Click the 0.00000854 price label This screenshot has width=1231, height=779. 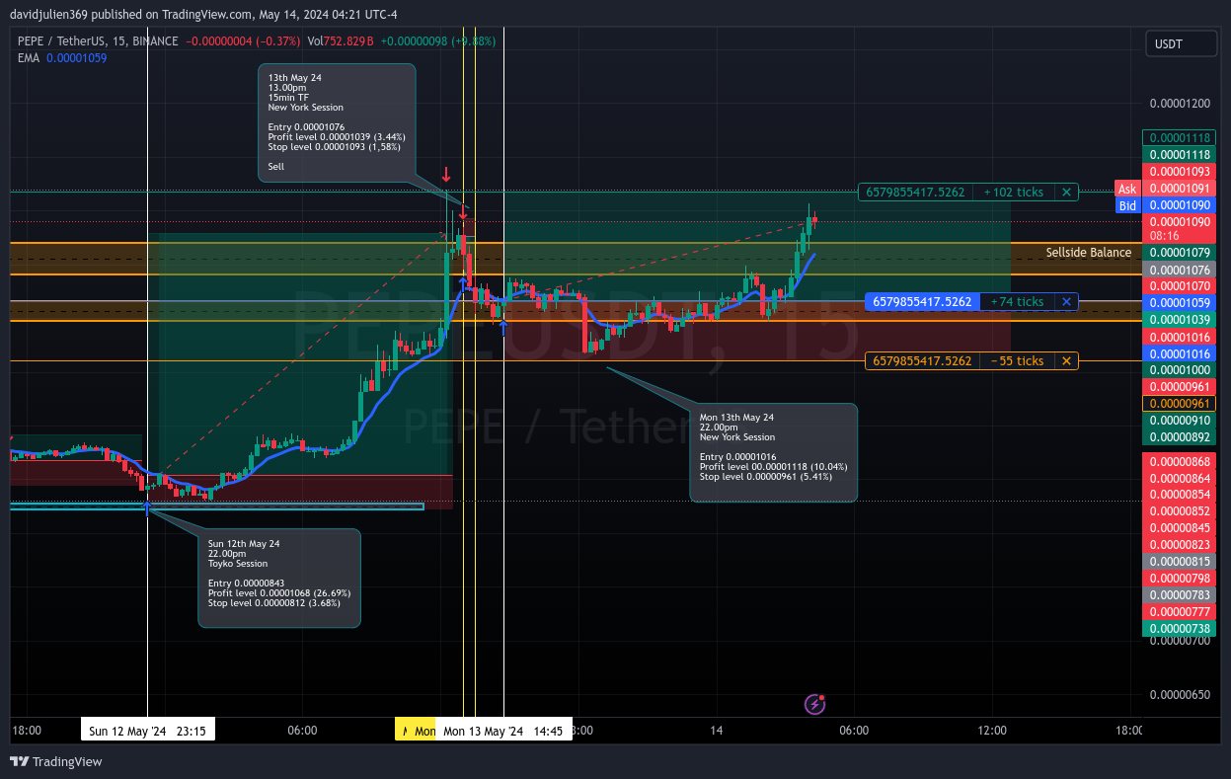(x=1179, y=495)
